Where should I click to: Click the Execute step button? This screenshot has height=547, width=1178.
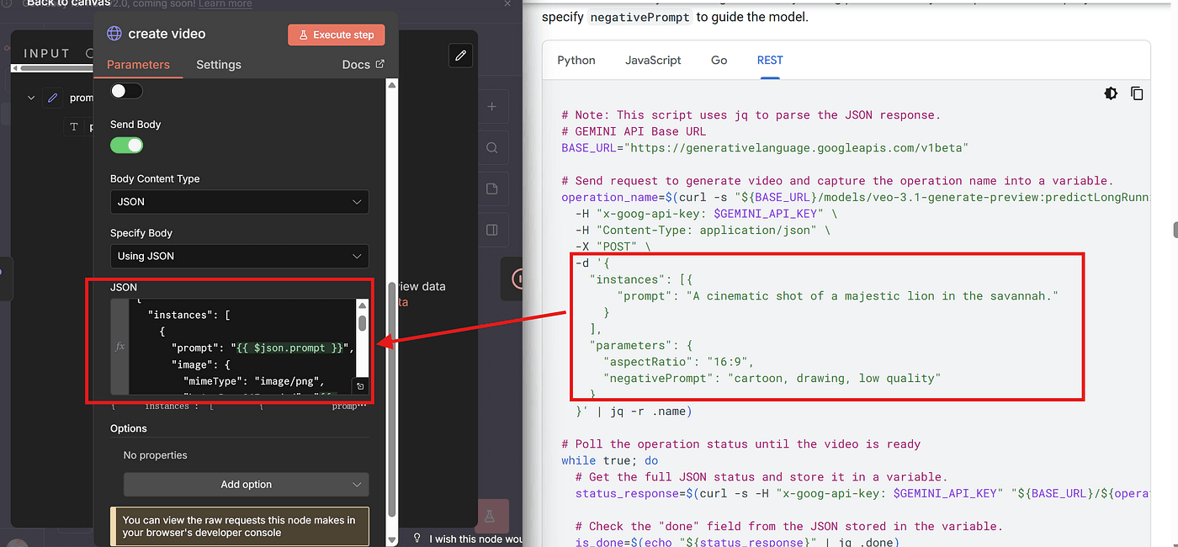tap(337, 35)
